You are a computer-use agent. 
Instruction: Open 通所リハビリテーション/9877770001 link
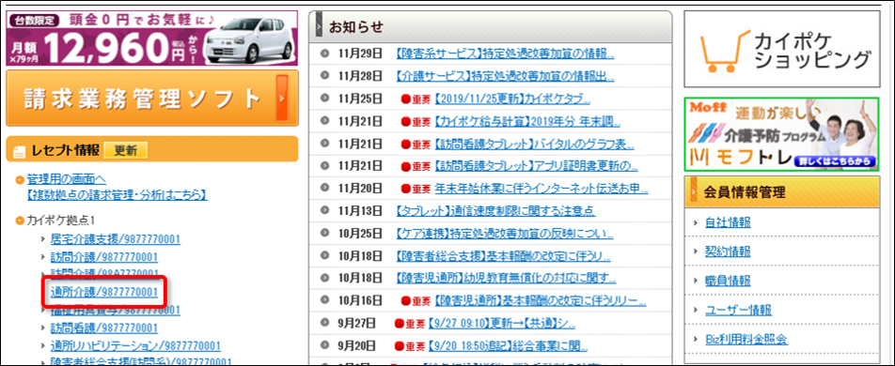[x=135, y=346]
